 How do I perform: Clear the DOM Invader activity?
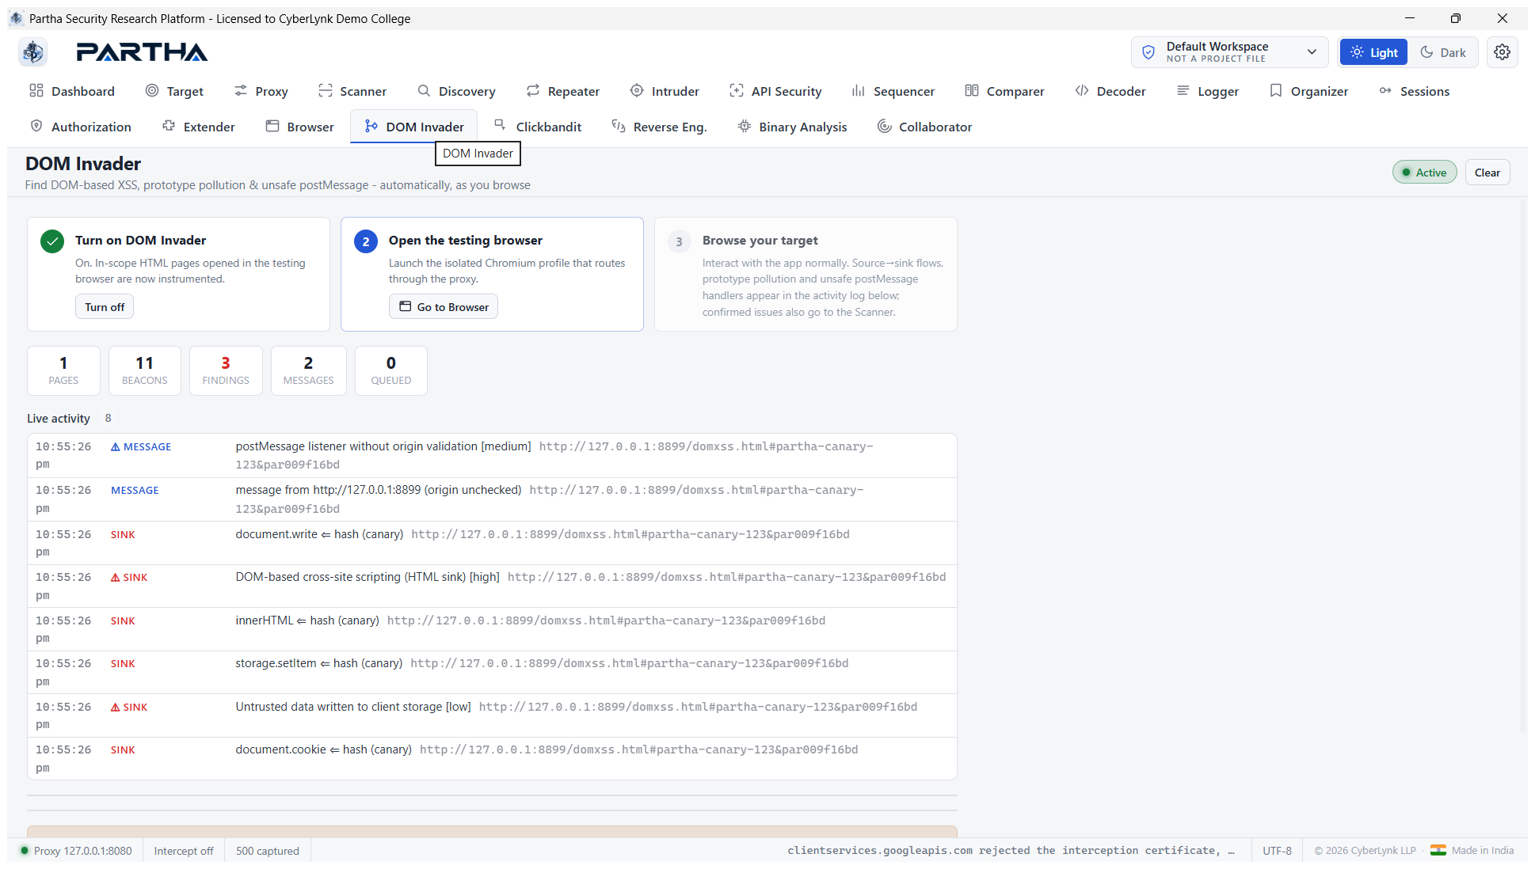1487,173
